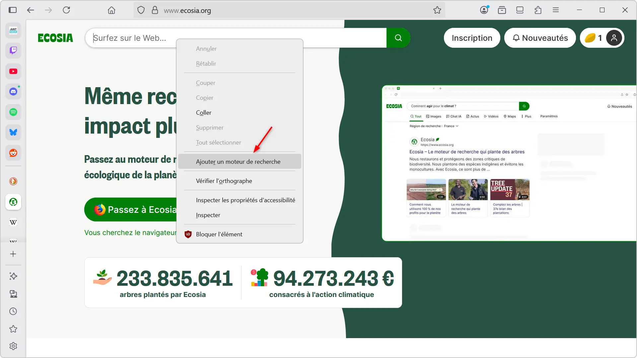Click the Ecosia logo
637x358 pixels.
[55, 38]
